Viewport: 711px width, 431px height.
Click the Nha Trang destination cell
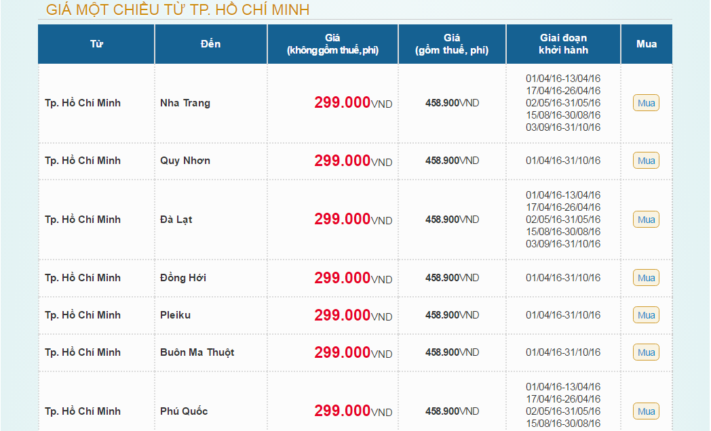tap(185, 103)
